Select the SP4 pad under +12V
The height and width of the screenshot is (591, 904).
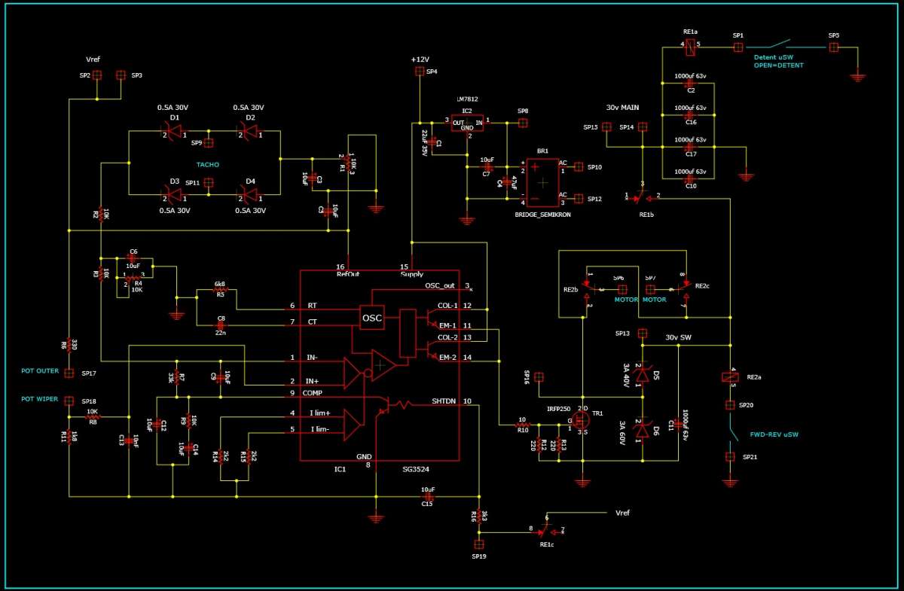tap(420, 72)
